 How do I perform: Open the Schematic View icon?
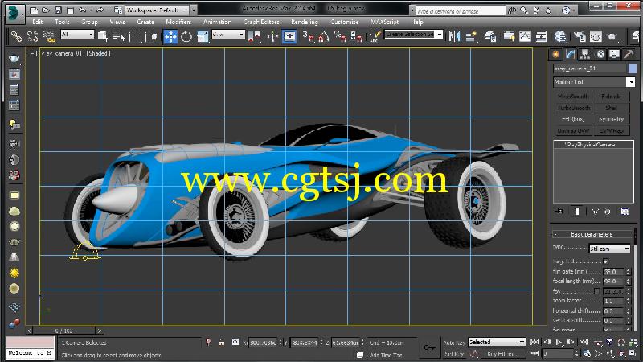pyautogui.click(x=541, y=36)
